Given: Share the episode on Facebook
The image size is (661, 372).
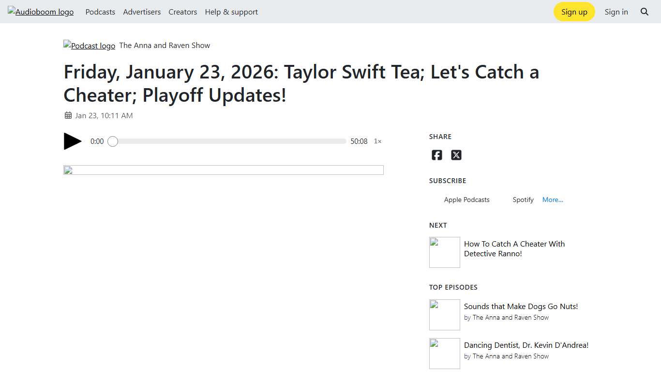Looking at the screenshot, I should (436, 155).
